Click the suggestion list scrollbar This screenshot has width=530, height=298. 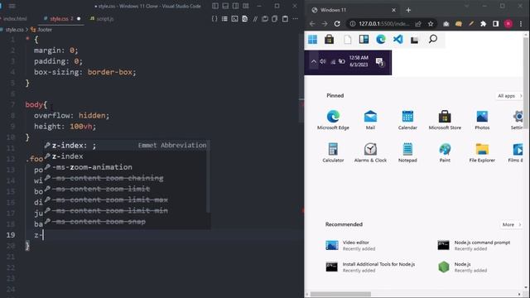(208, 176)
